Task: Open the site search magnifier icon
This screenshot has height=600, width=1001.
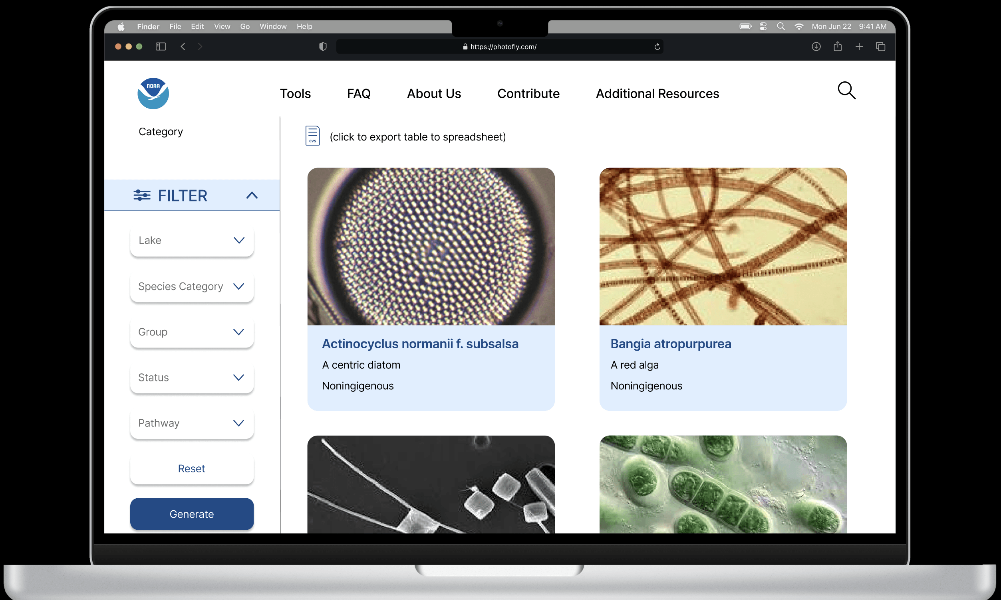Action: pos(846,91)
